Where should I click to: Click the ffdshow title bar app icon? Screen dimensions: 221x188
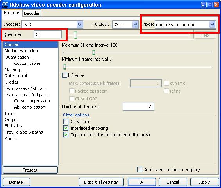pos(5,5)
